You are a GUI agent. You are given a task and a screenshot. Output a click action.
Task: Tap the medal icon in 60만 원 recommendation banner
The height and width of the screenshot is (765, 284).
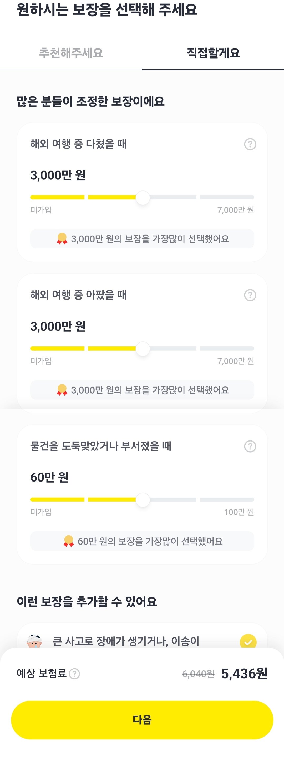[68, 541]
